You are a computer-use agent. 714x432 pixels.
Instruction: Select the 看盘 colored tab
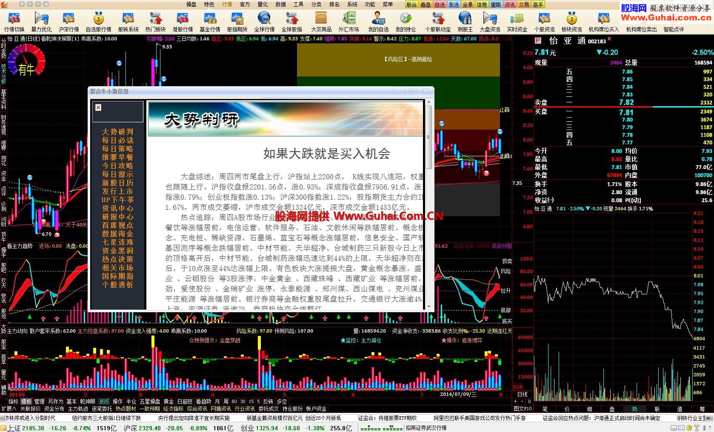coord(426,5)
